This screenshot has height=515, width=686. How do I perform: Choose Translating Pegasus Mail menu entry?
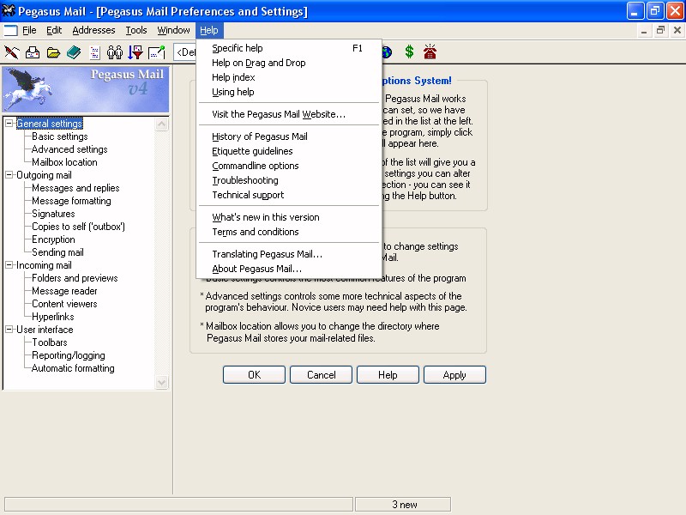point(289,254)
